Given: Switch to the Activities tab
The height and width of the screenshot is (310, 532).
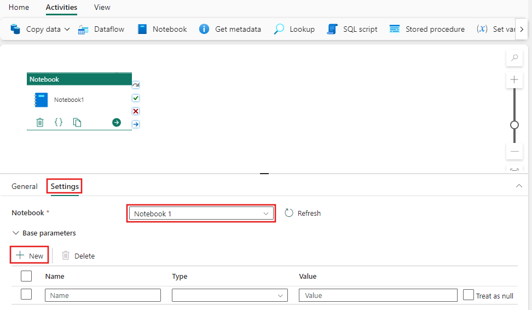Looking at the screenshot, I should [x=61, y=8].
